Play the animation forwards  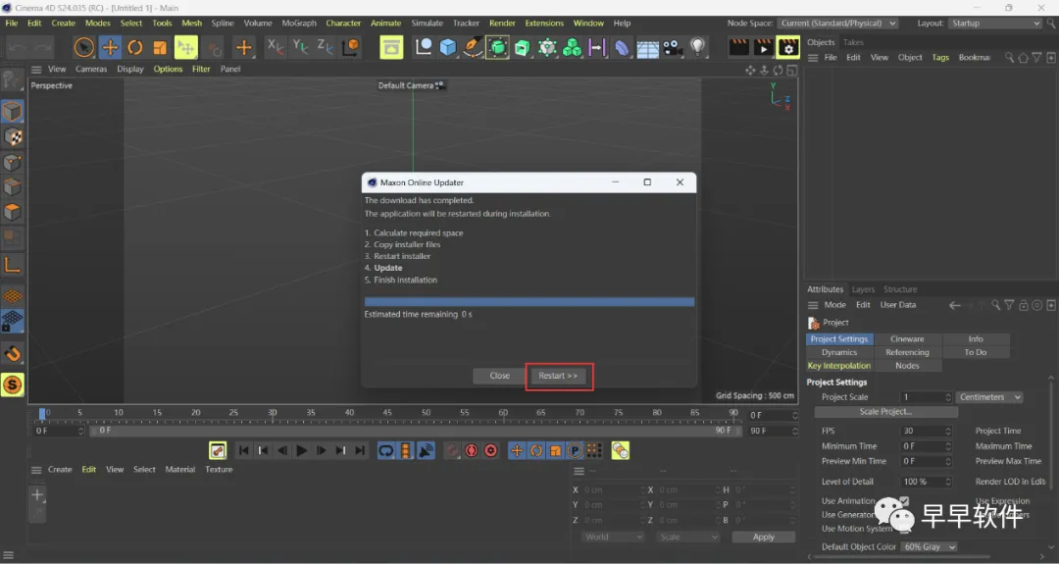click(302, 450)
